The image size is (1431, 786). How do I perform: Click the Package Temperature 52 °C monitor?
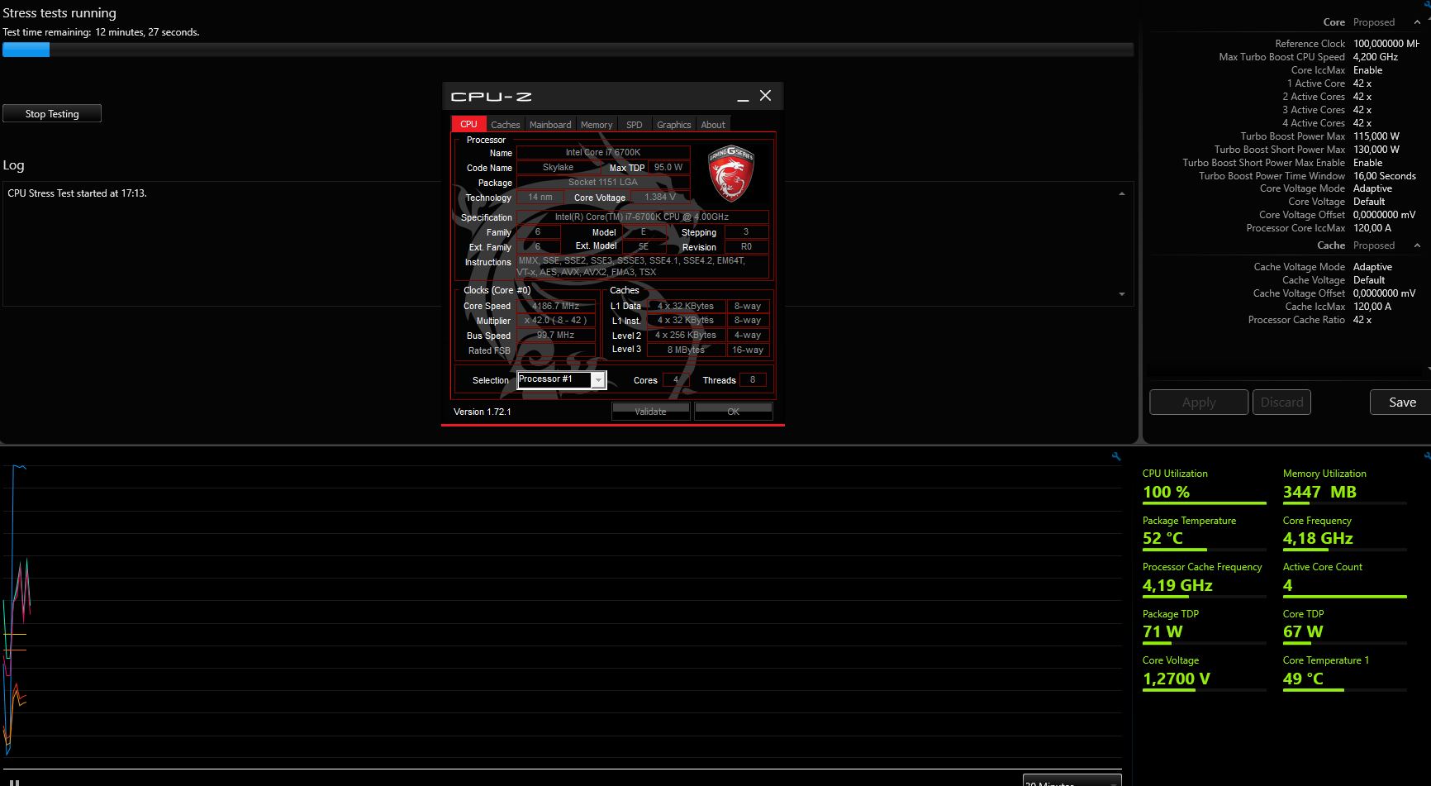[1204, 532]
